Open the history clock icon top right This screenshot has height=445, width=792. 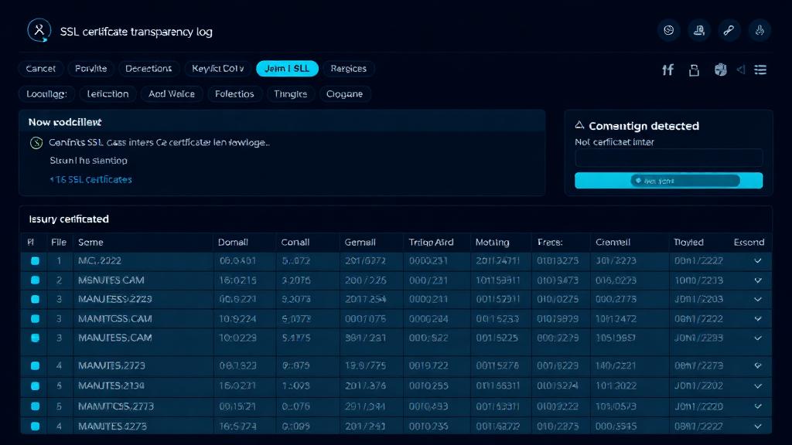coord(668,30)
